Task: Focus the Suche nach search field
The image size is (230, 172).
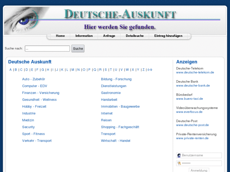Action: coord(47,49)
